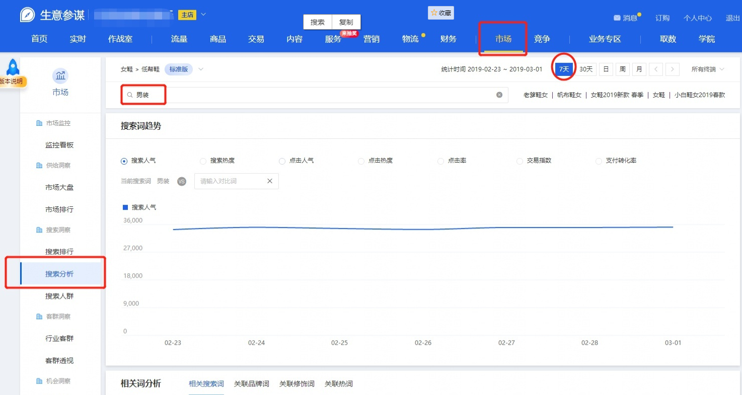Select the 点击率 radio button
The width and height of the screenshot is (742, 395).
440,161
